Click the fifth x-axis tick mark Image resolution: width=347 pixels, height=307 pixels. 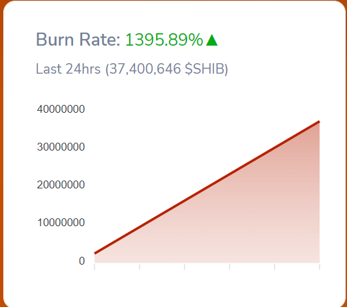point(275,267)
